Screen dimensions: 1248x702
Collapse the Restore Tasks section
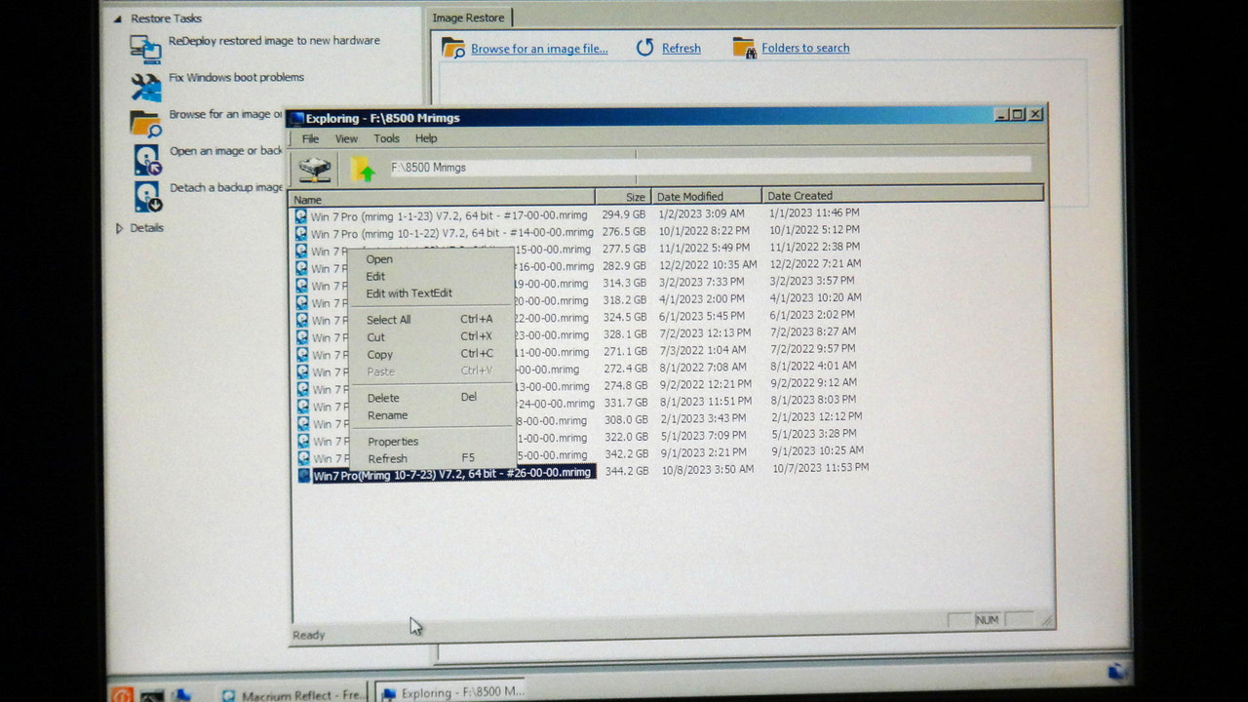point(118,19)
